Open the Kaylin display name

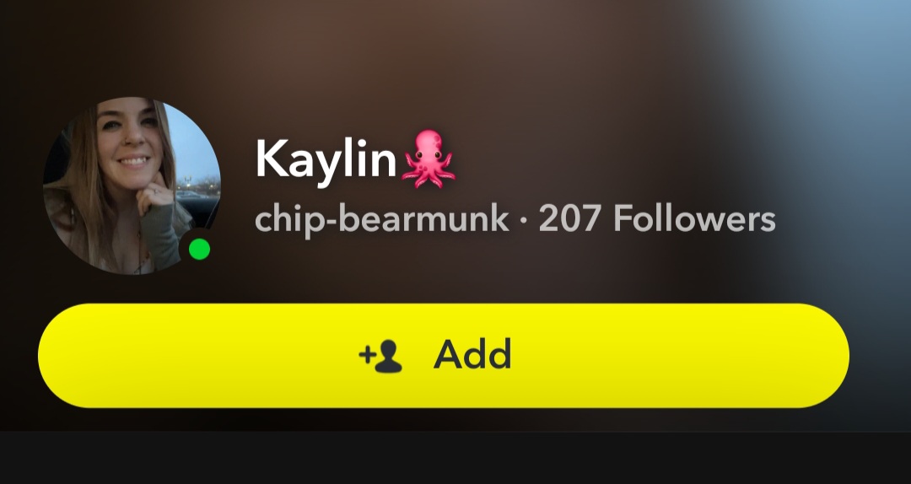[x=326, y=159]
